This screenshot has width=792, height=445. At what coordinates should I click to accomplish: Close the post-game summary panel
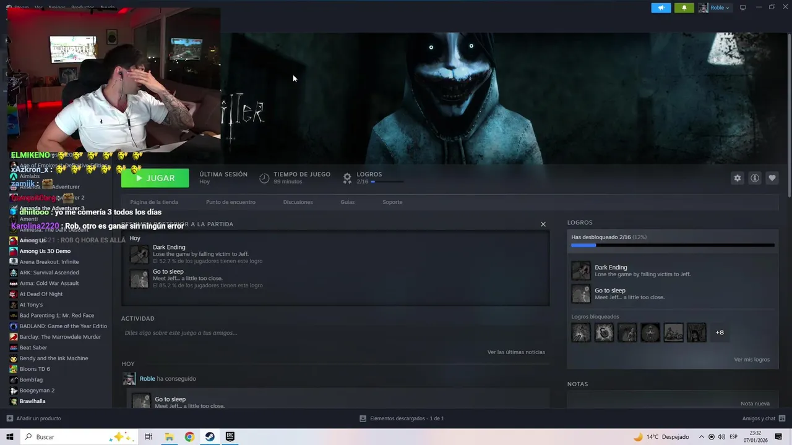[543, 224]
